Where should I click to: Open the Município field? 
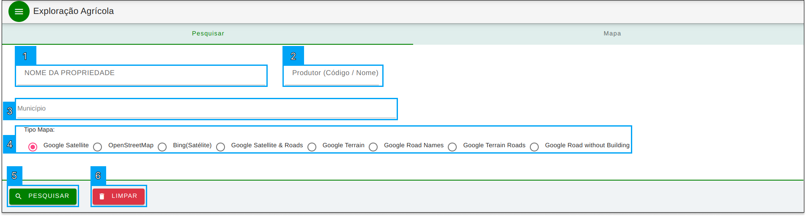coord(206,109)
